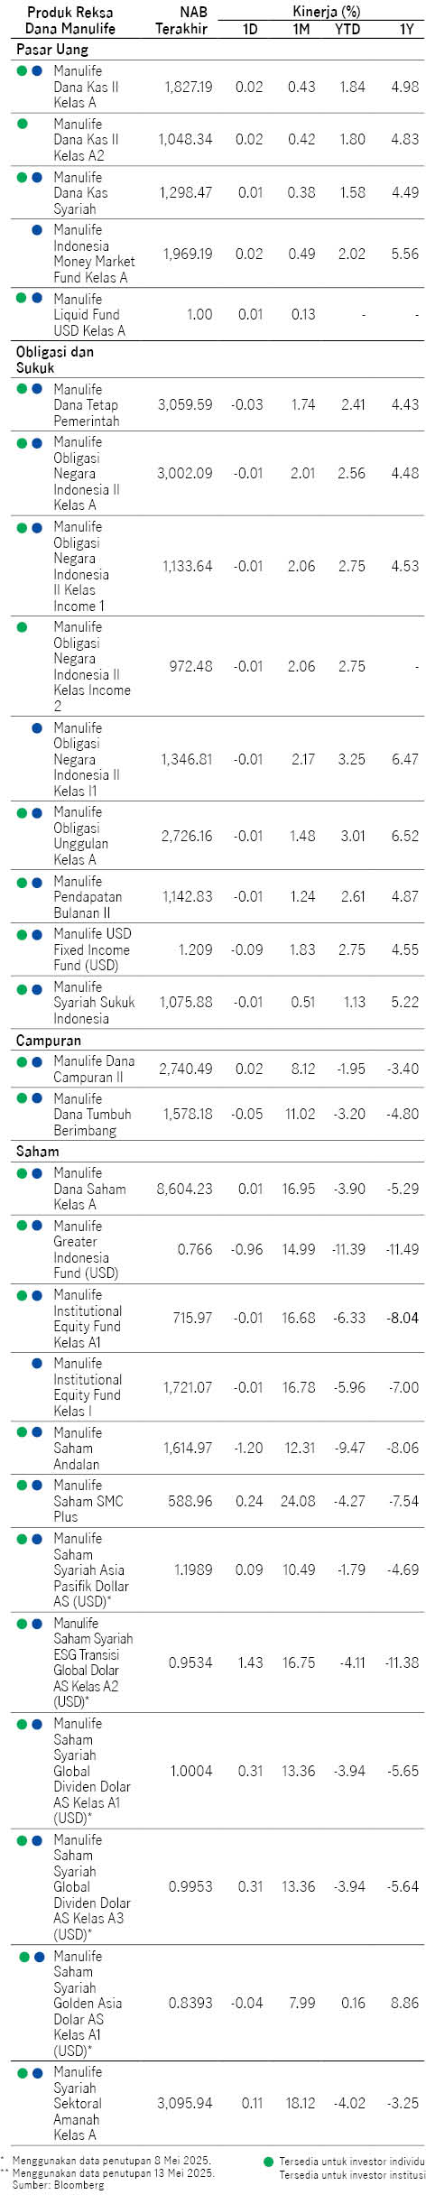This screenshot has width=426, height=2204.
Task: Click the Saham section heading
Action: (x=37, y=1151)
